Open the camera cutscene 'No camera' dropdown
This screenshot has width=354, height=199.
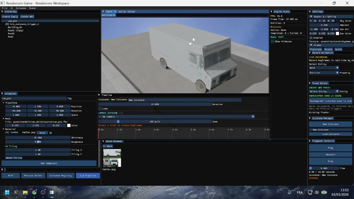pos(176,117)
